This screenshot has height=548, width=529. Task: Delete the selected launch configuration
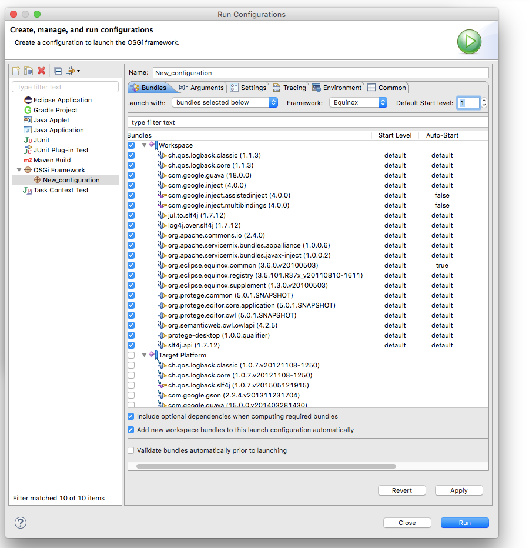tap(42, 71)
